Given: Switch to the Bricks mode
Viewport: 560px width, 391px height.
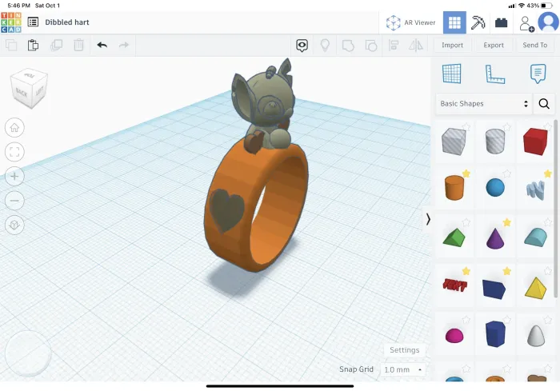Looking at the screenshot, I should click(502, 23).
